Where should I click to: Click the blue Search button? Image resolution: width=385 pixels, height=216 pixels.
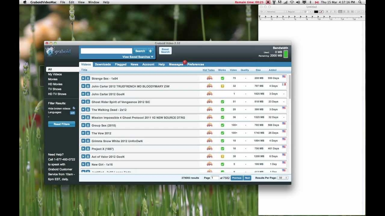140,51
